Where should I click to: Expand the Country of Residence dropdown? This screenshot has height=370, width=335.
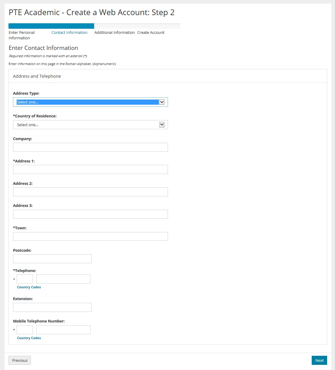coord(90,125)
